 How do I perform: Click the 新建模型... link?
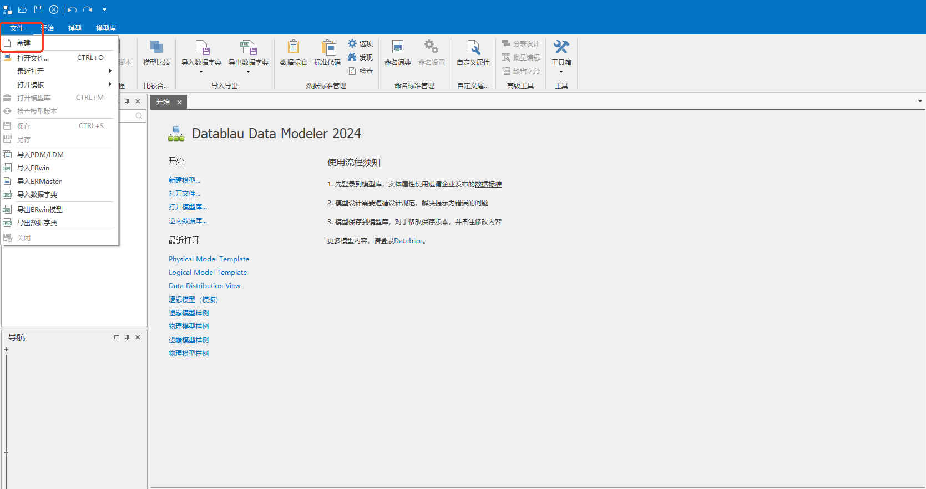tap(184, 180)
